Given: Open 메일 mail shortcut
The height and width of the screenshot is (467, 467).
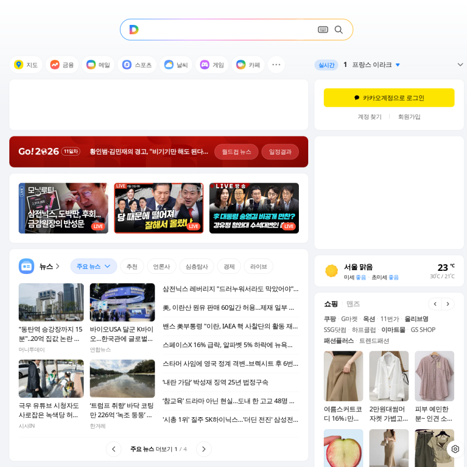Looking at the screenshot, I should click(x=98, y=65).
